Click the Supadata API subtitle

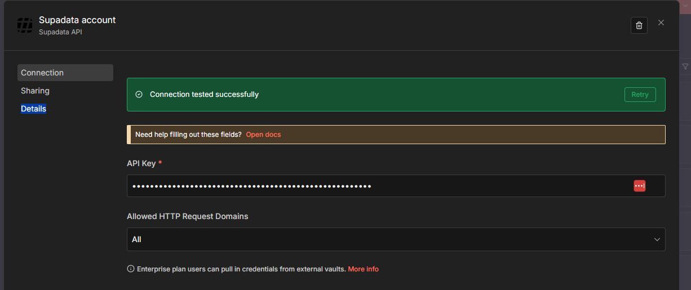[x=60, y=32]
